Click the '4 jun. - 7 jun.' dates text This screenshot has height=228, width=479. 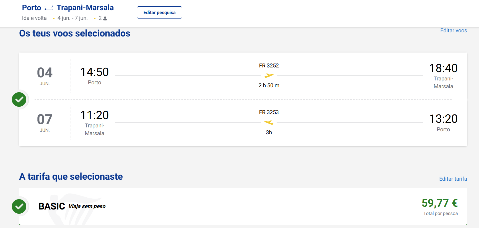coord(73,18)
